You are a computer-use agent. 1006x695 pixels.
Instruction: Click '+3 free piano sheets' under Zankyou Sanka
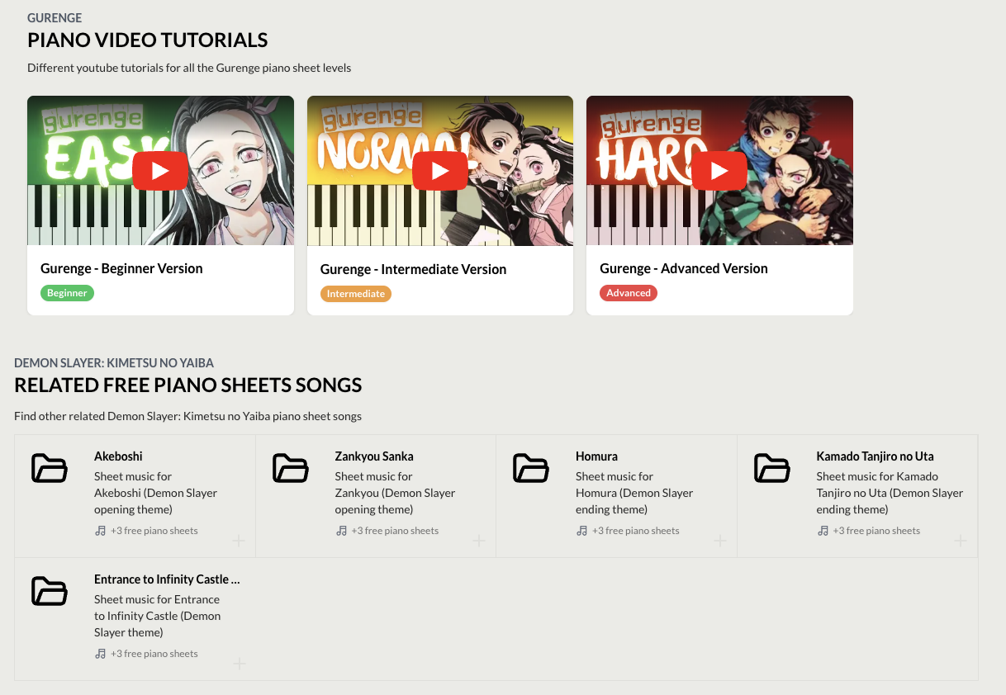(395, 531)
